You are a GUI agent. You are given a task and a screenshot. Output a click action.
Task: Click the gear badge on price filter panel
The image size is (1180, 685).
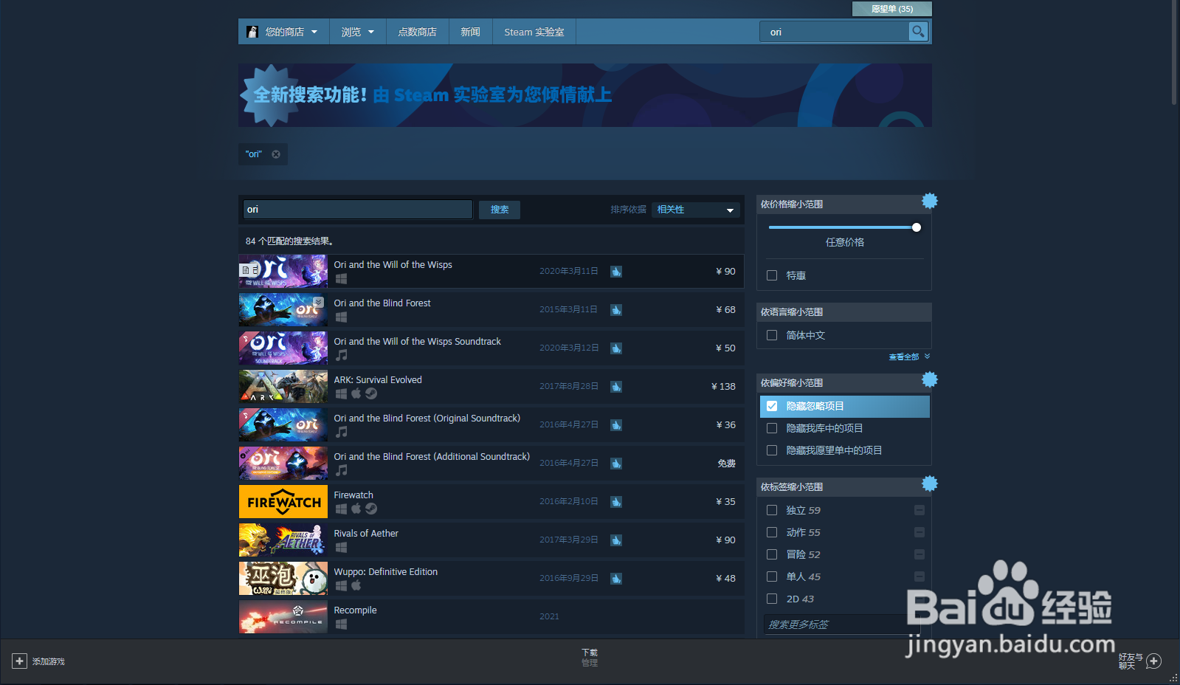pos(930,201)
